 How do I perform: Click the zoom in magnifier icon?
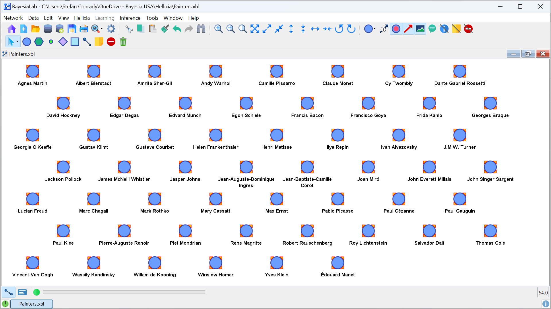pos(218,29)
